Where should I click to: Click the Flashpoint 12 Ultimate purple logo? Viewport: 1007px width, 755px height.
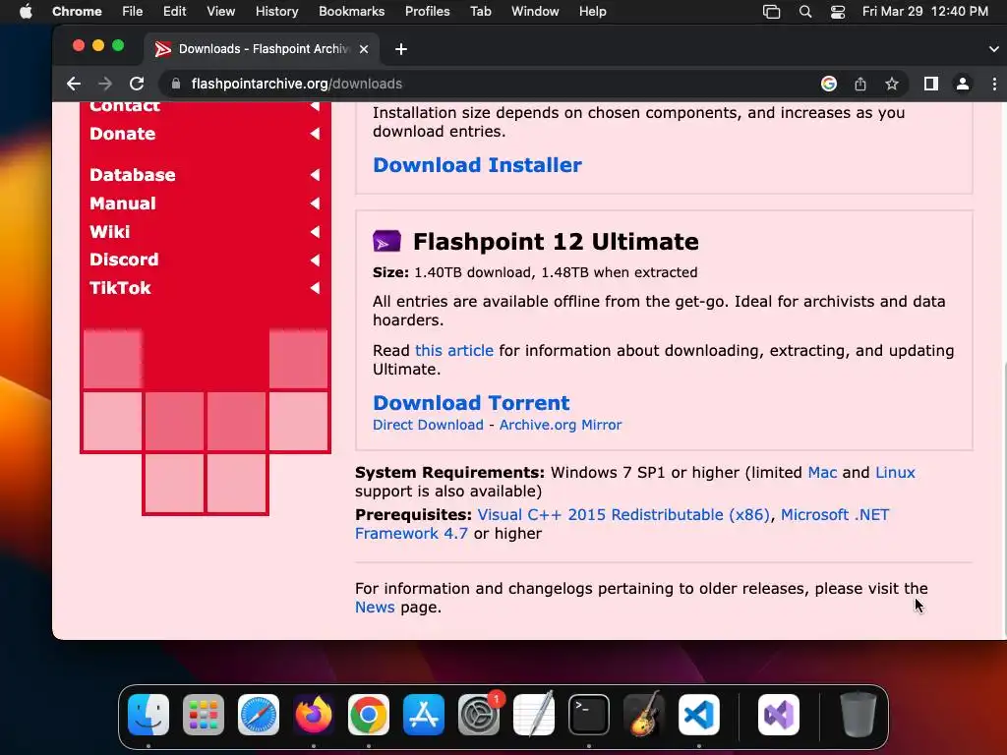[x=386, y=242]
